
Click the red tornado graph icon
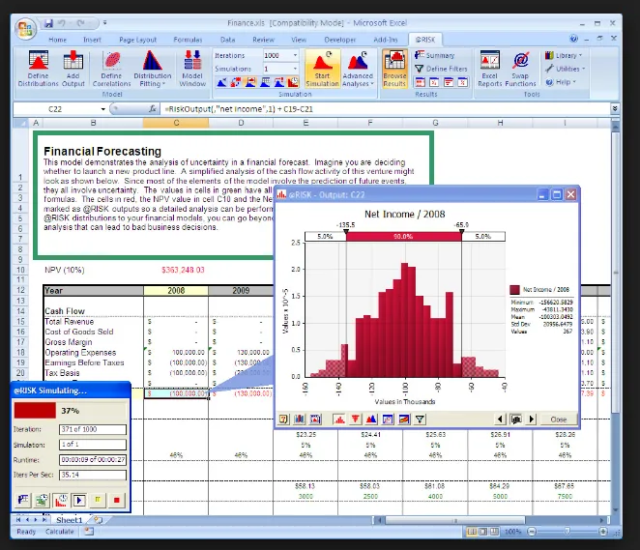355,420
